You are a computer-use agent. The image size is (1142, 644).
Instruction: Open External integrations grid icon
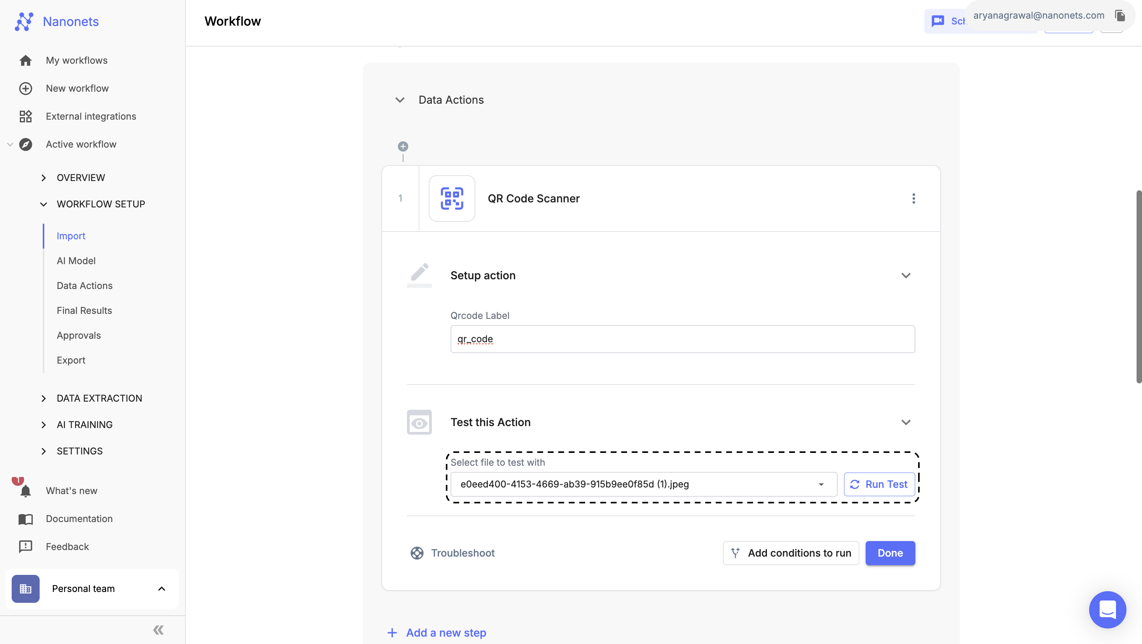pos(25,116)
